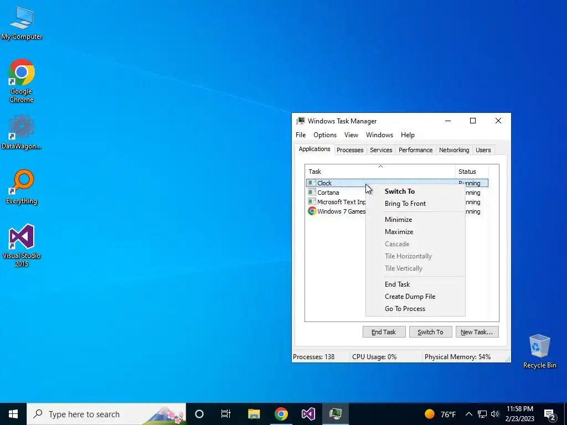This screenshot has width=567, height=425.
Task: Choose Switch To in context menu
Action: (415, 191)
